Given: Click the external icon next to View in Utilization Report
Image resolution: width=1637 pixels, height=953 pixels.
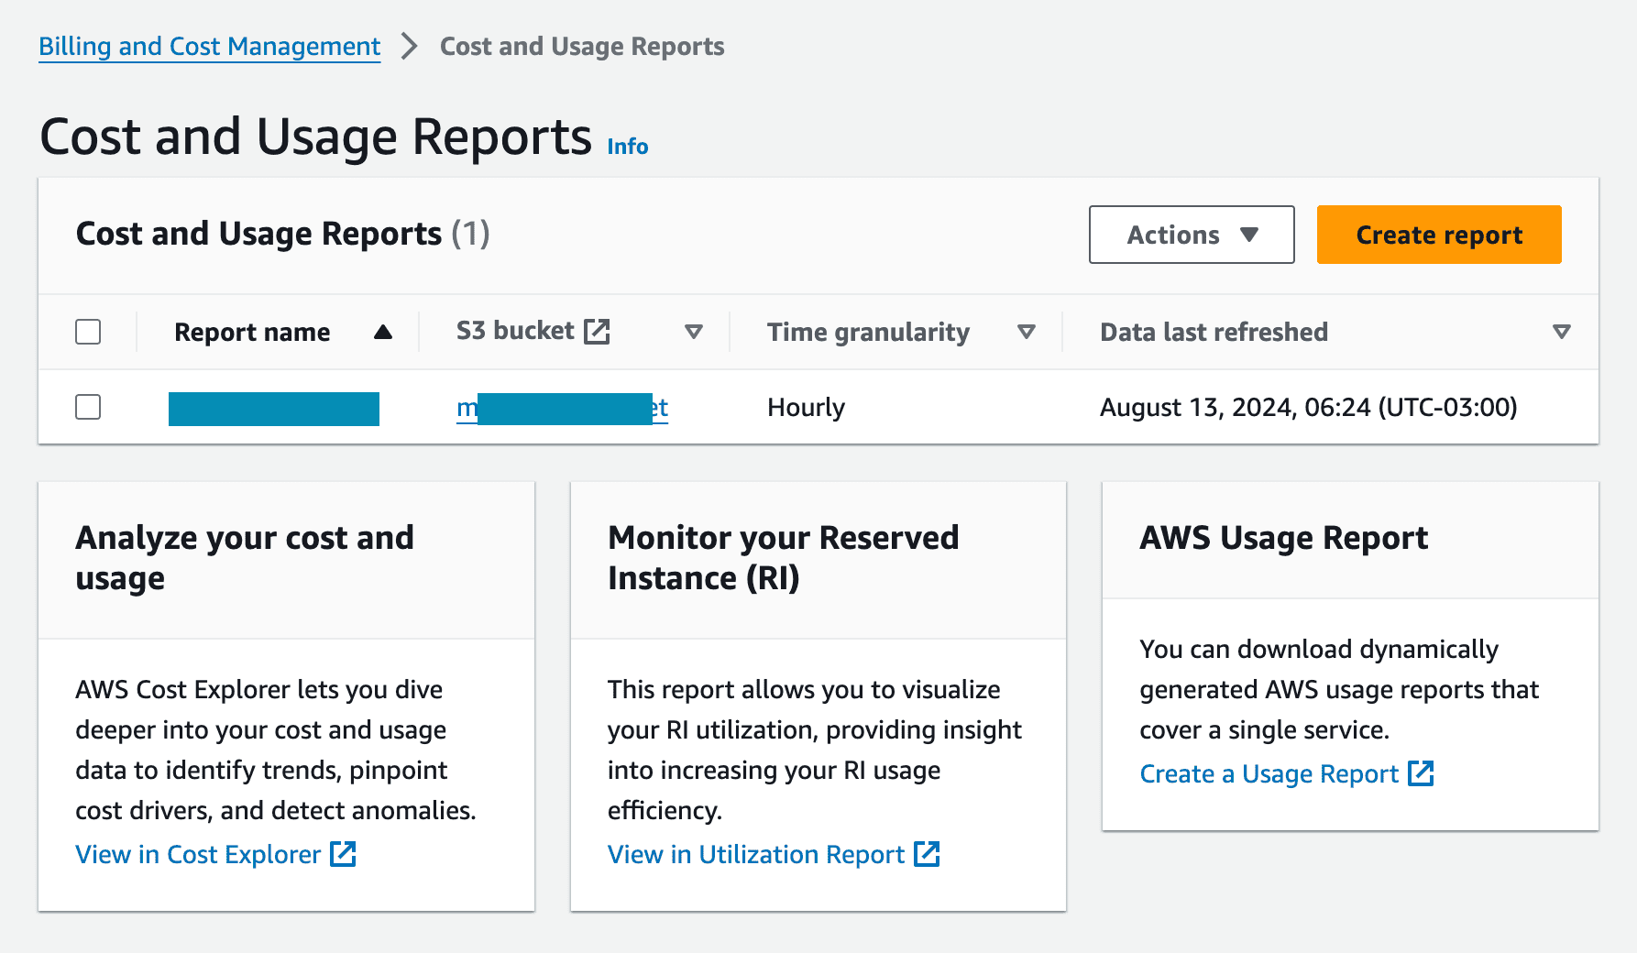Looking at the screenshot, I should click(x=927, y=854).
